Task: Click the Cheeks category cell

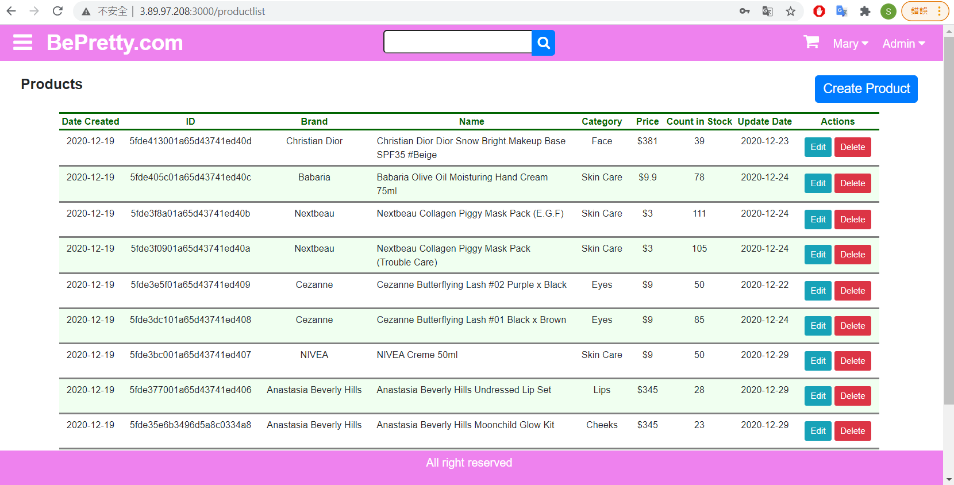Action: point(602,425)
